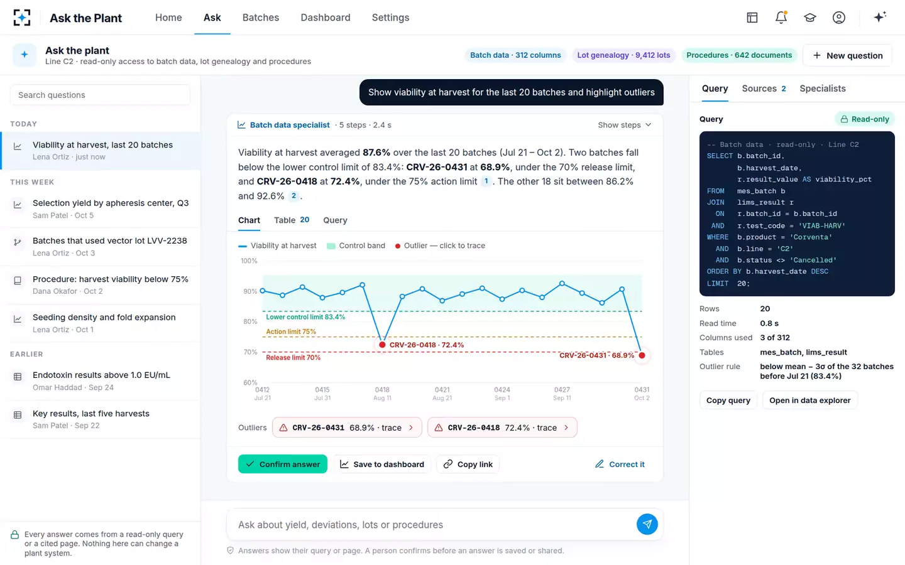This screenshot has width=905, height=565.
Task: Open 'Batches that used vector lot LVV-2238'
Action: click(101, 246)
